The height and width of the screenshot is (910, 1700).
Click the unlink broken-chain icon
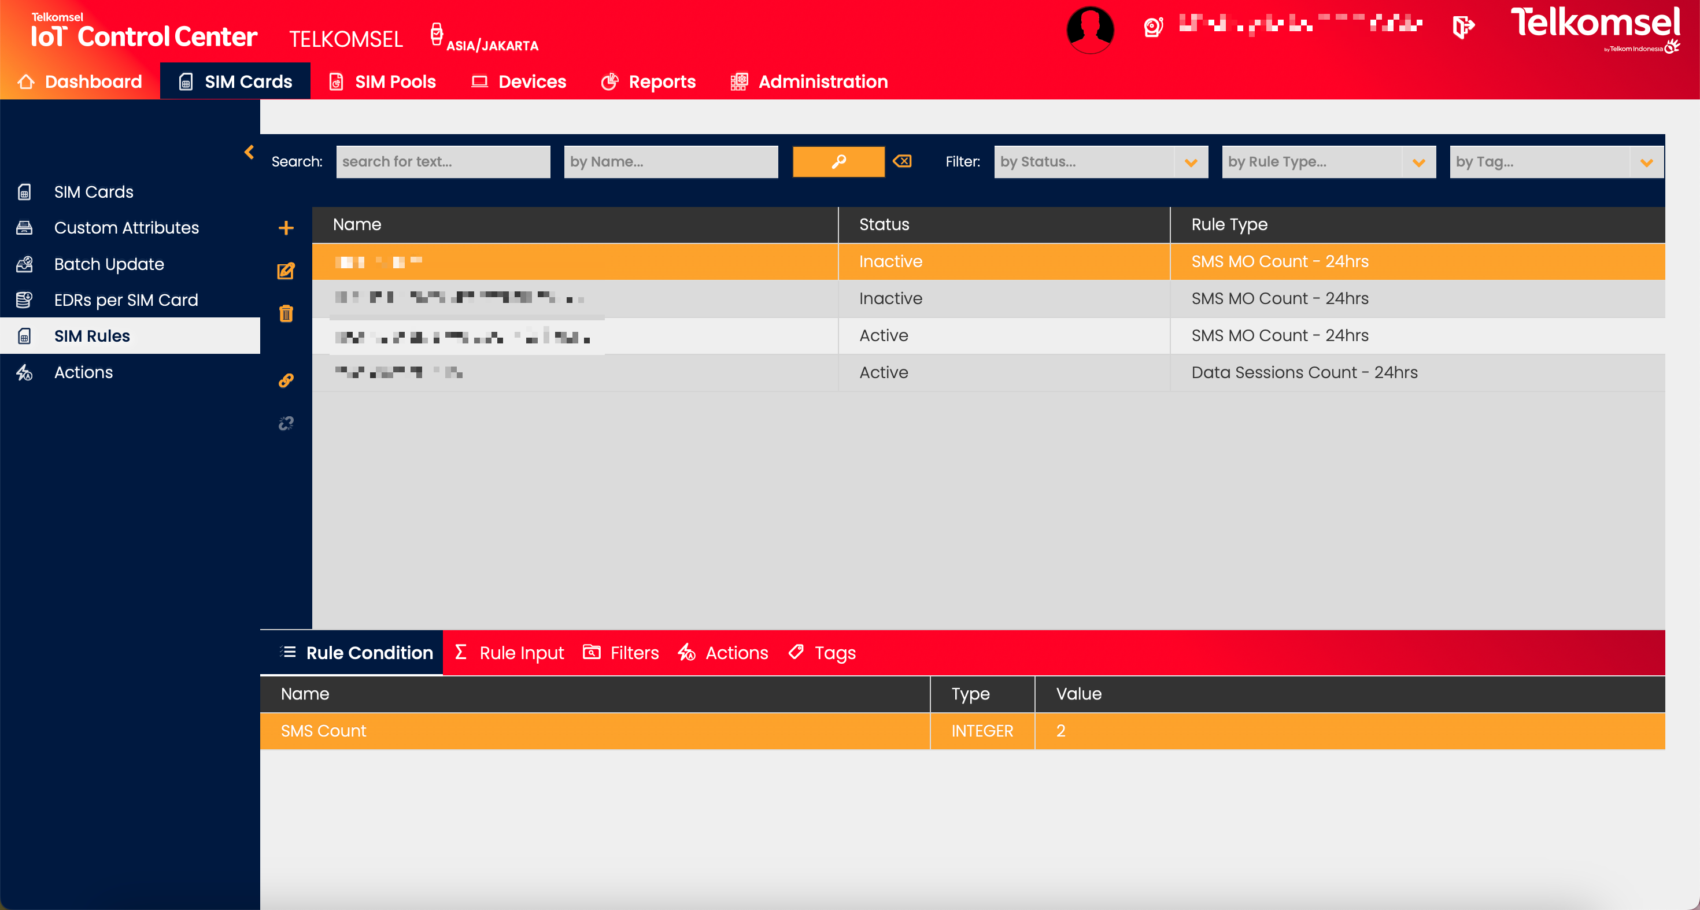[x=286, y=423]
